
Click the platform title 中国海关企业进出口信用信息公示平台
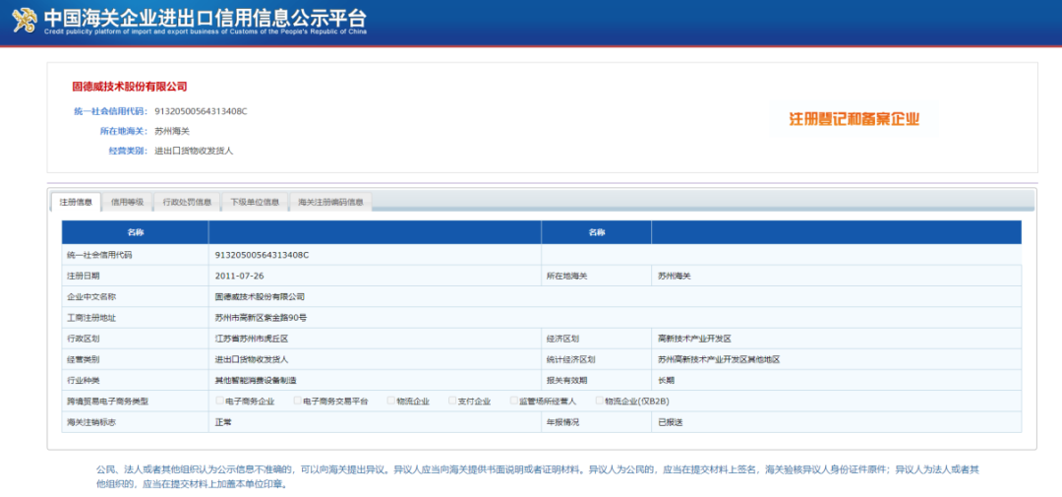(x=206, y=17)
